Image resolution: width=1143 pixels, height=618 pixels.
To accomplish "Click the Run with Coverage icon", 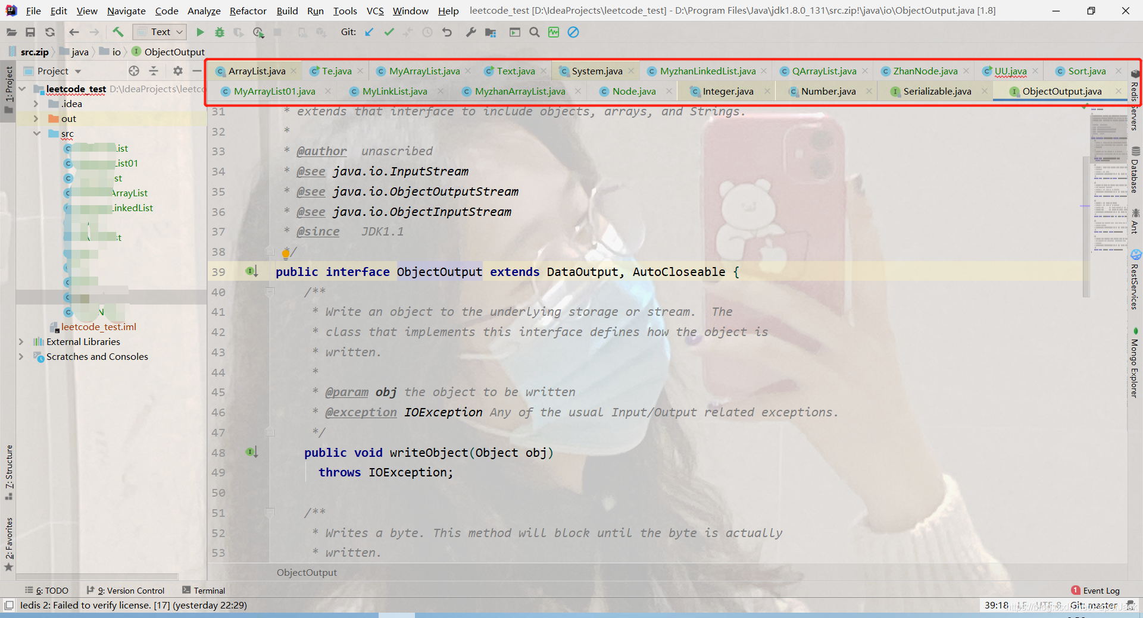I will pos(239,32).
